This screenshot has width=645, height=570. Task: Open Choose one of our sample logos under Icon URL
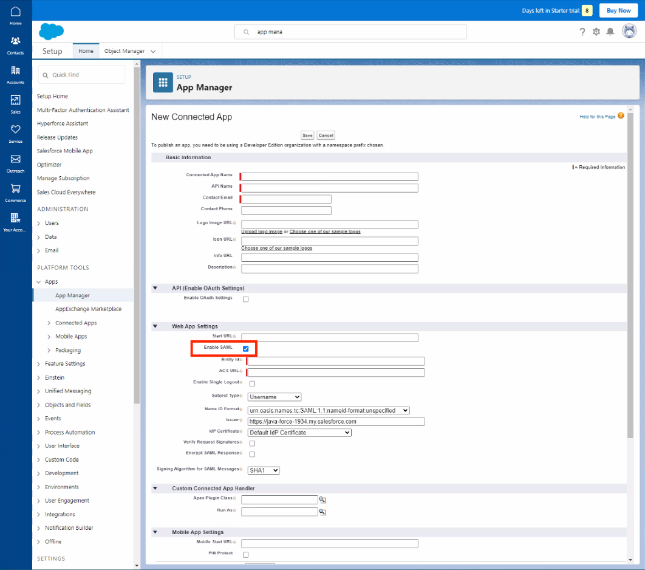(276, 248)
